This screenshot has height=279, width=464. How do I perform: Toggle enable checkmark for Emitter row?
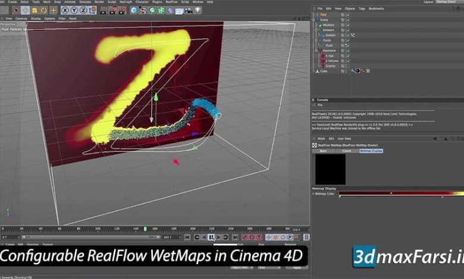click(x=348, y=35)
